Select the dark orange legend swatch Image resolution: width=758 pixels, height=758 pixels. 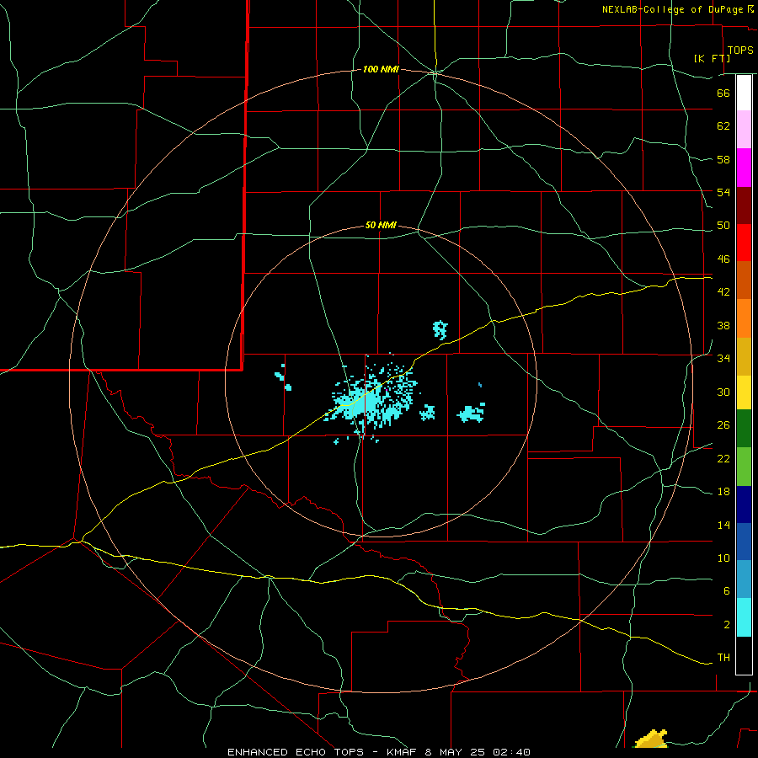click(744, 280)
